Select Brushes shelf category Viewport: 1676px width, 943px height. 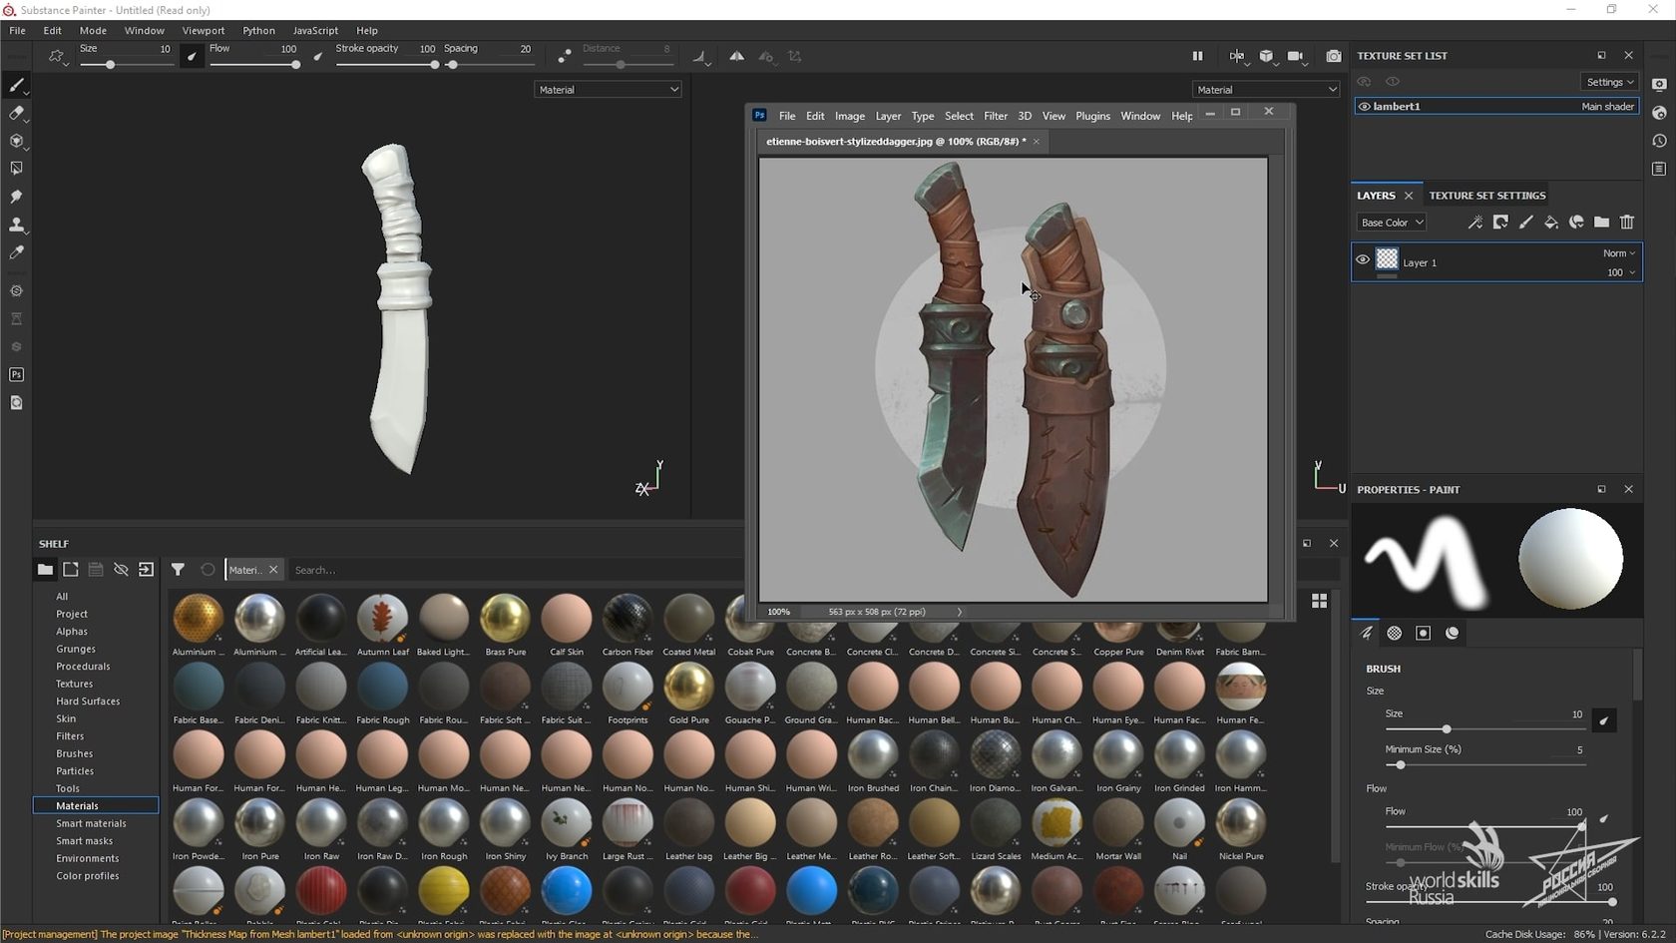click(x=74, y=753)
